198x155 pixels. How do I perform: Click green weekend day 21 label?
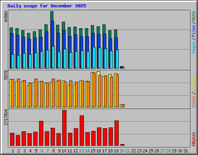(128, 151)
